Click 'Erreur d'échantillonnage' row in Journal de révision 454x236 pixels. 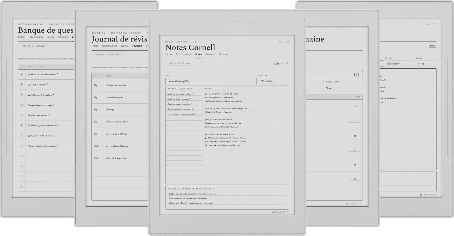pyautogui.click(x=120, y=146)
